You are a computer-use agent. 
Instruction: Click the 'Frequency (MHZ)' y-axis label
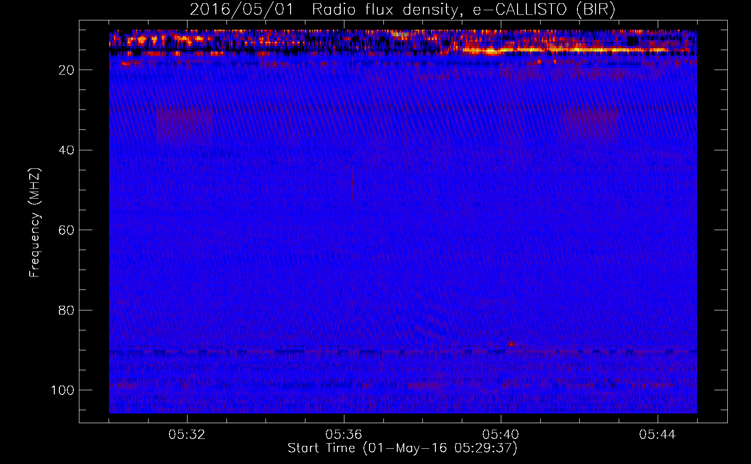(35, 223)
